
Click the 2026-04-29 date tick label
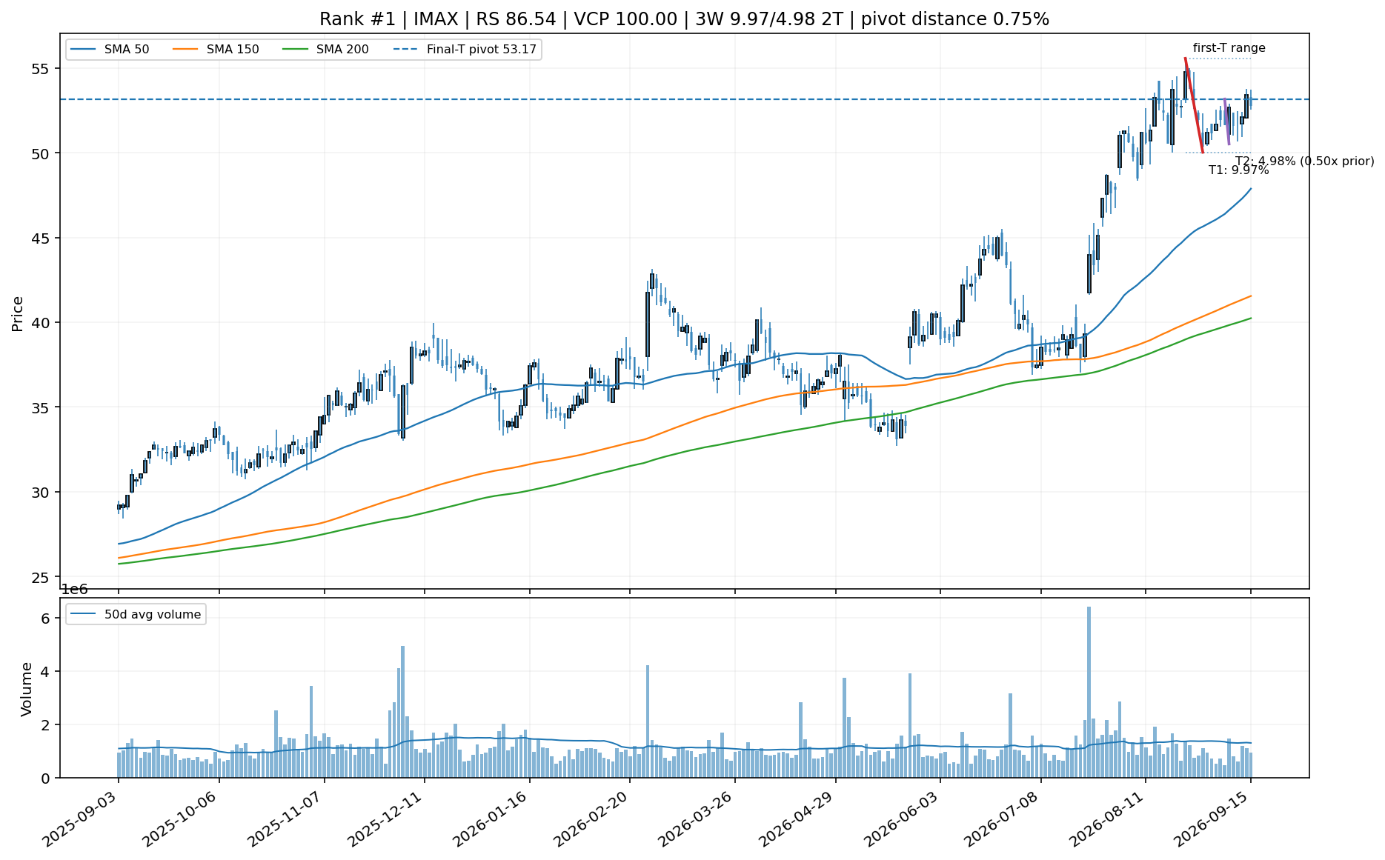(x=798, y=819)
